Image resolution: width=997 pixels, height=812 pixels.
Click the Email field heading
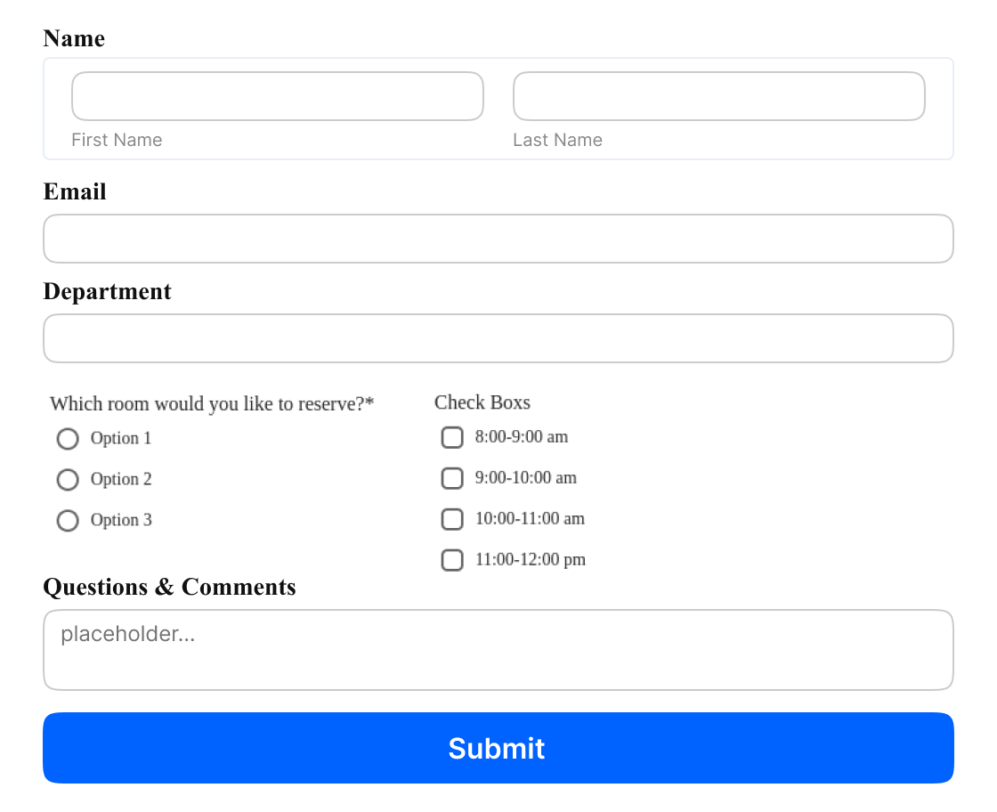pyautogui.click(x=75, y=191)
